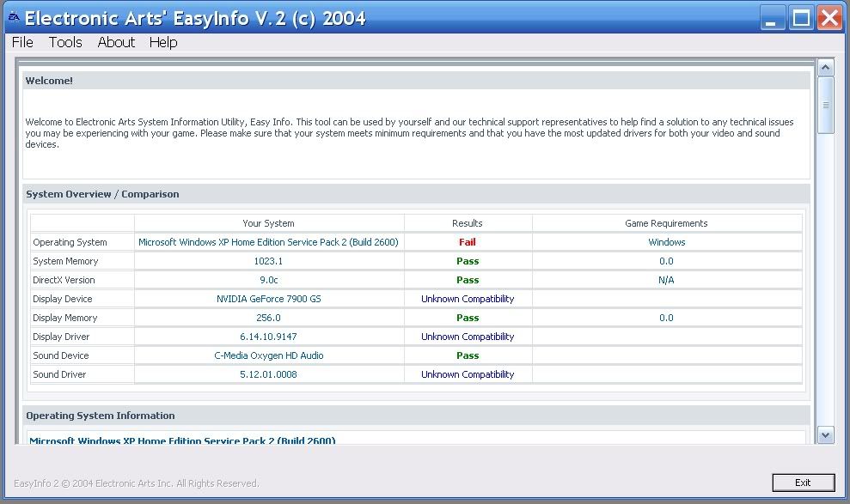Select the System Memory row label

pyautogui.click(x=65, y=261)
